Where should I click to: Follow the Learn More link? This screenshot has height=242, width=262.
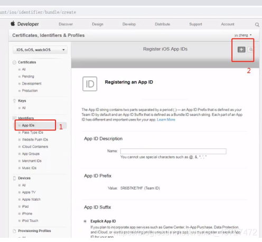[166, 120]
